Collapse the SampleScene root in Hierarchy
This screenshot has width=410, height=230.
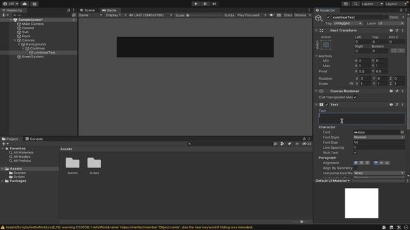11,20
